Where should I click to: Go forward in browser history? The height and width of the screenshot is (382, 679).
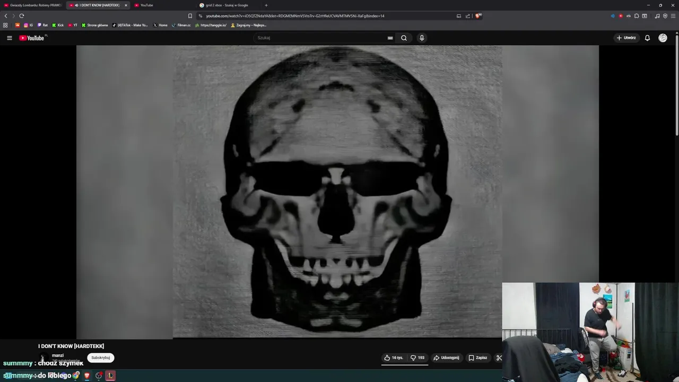(14, 16)
